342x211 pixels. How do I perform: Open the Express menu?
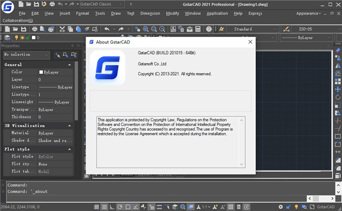coord(255,14)
